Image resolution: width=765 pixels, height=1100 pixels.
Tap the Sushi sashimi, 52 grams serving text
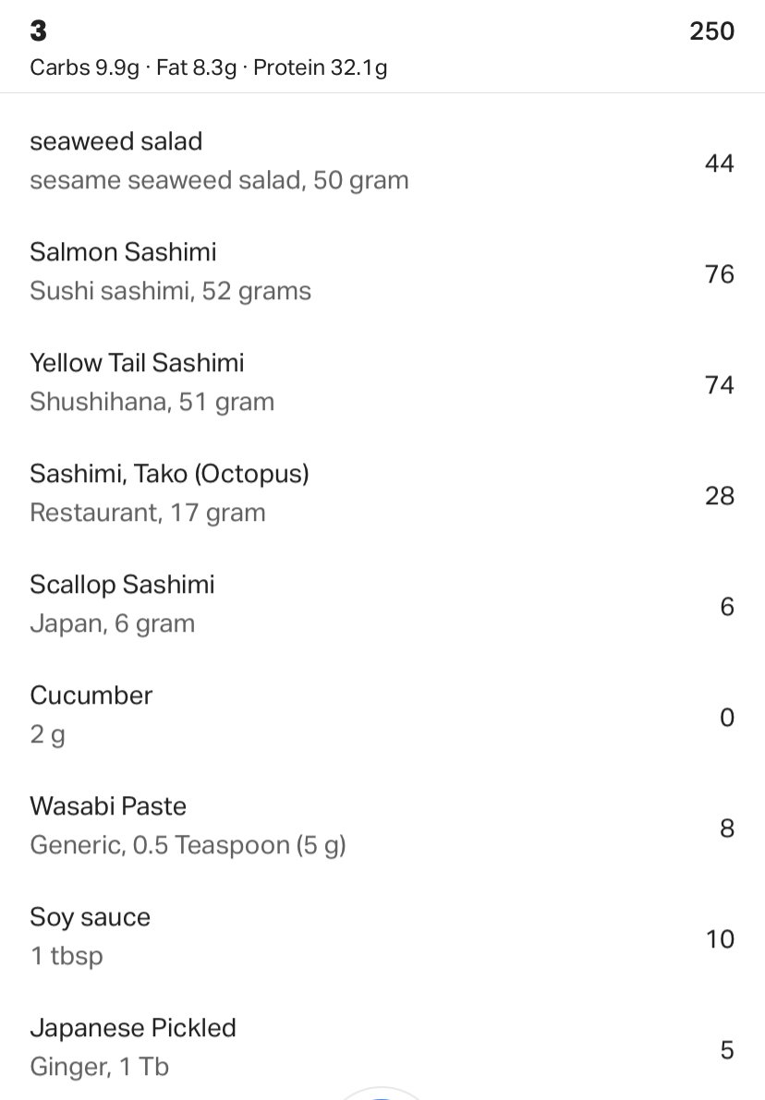coord(171,291)
